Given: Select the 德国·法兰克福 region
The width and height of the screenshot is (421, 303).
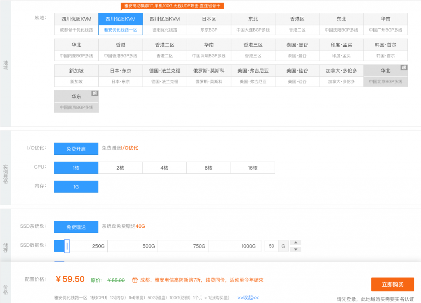Looking at the screenshot, I should point(164,76).
